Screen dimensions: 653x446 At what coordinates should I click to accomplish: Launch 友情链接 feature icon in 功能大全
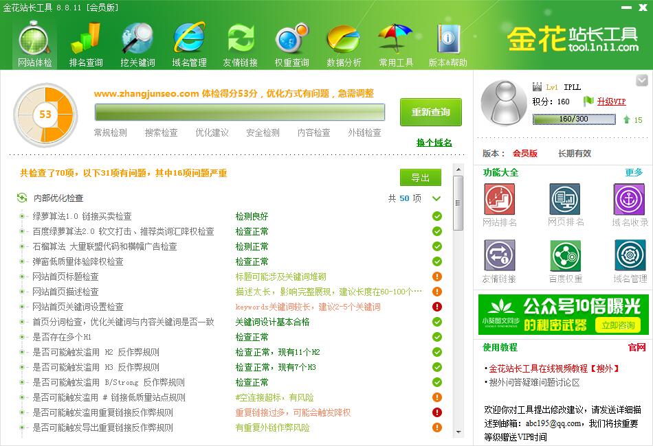[x=499, y=255]
